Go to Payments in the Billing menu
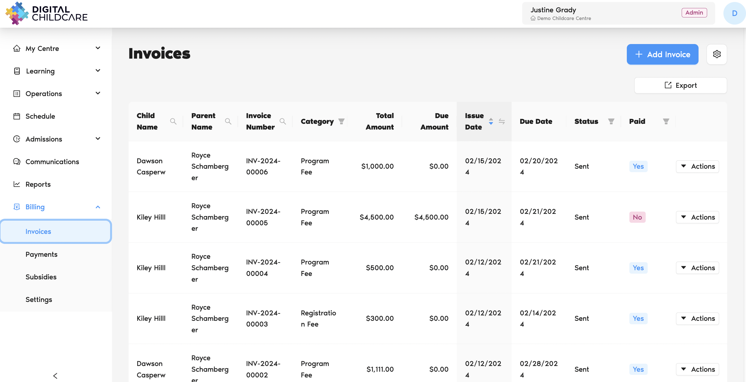Viewport: 746px width, 382px height. (41, 254)
